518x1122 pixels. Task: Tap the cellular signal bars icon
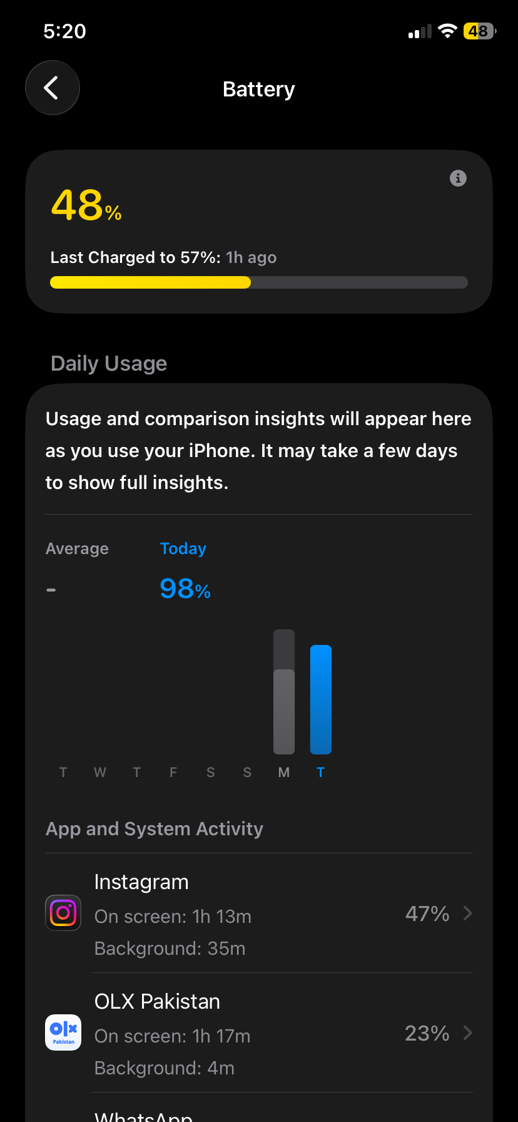tap(420, 31)
